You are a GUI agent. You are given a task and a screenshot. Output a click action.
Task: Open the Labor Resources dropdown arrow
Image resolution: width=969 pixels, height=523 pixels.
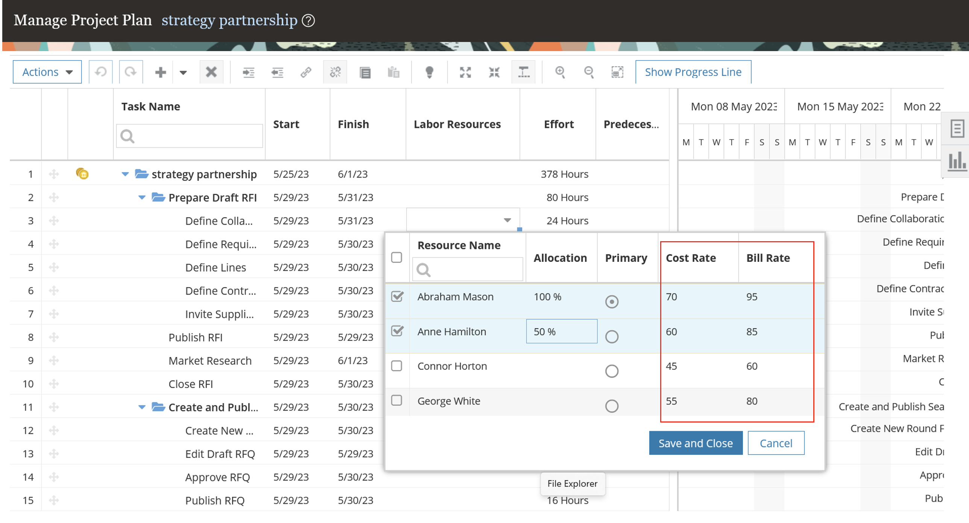(x=507, y=220)
